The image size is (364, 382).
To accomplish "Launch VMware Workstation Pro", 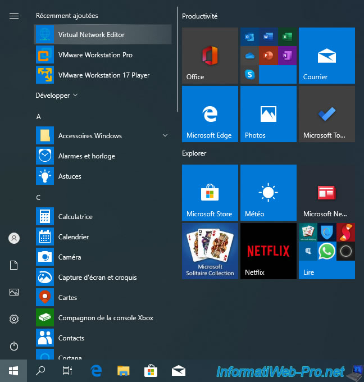I will pos(103,55).
